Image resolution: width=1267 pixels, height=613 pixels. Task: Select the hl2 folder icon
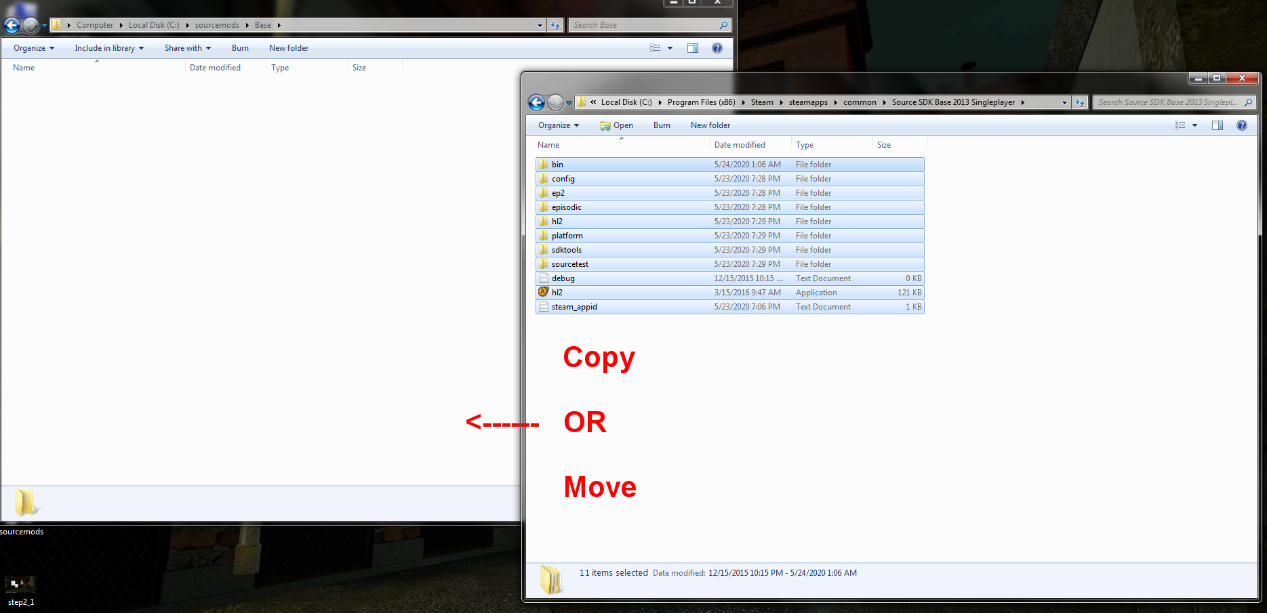[x=544, y=221]
